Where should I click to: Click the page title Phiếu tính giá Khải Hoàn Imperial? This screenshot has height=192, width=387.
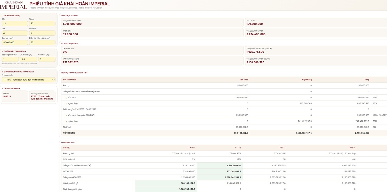(70, 4)
